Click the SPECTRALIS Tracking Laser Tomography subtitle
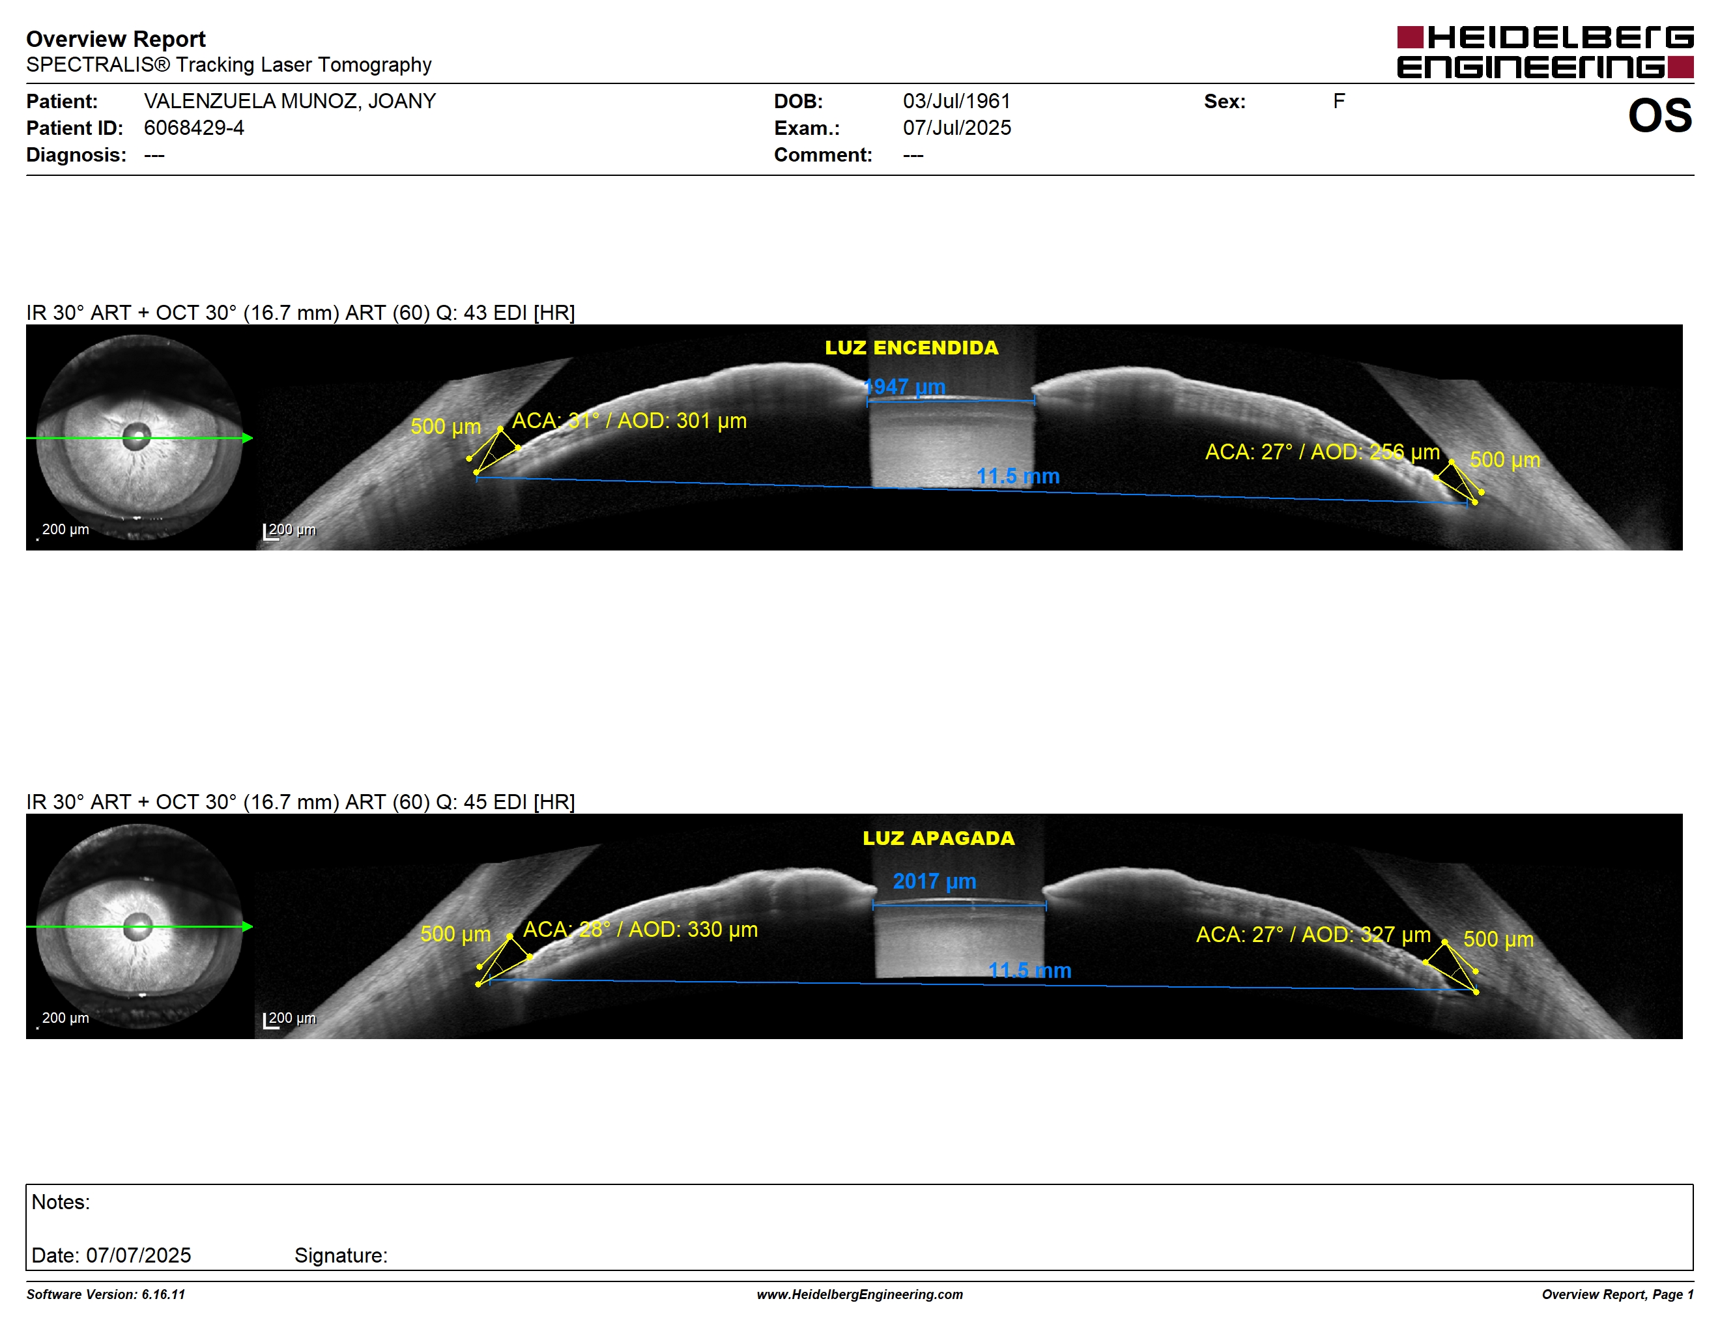Image resolution: width=1720 pixels, height=1329 pixels. click(x=229, y=64)
